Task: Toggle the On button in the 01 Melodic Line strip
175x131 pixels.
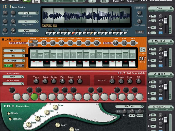Action: (x=161, y=66)
